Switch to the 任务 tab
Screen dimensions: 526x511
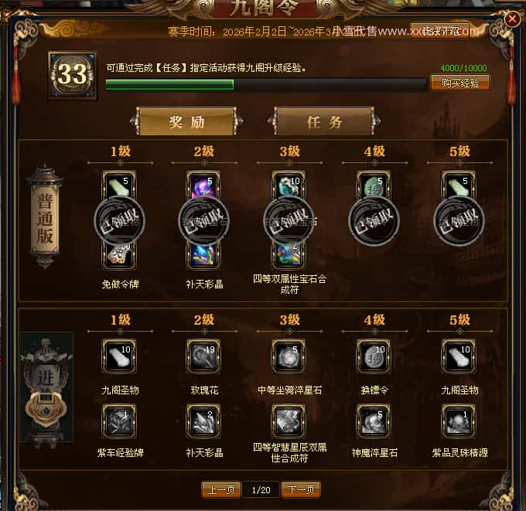tap(324, 121)
